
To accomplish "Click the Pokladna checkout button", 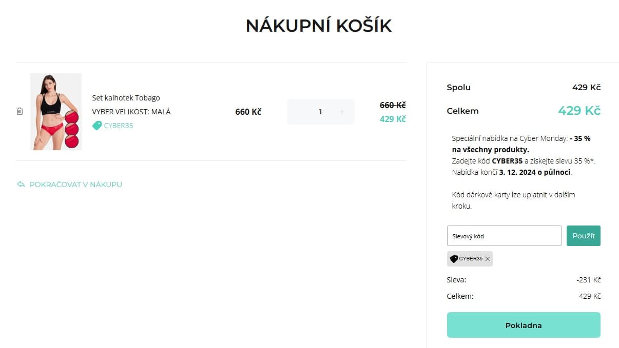I will tap(524, 325).
